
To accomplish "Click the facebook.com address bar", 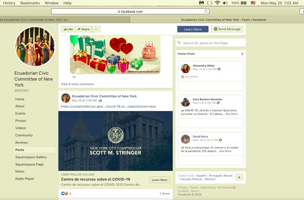I will click(x=130, y=11).
